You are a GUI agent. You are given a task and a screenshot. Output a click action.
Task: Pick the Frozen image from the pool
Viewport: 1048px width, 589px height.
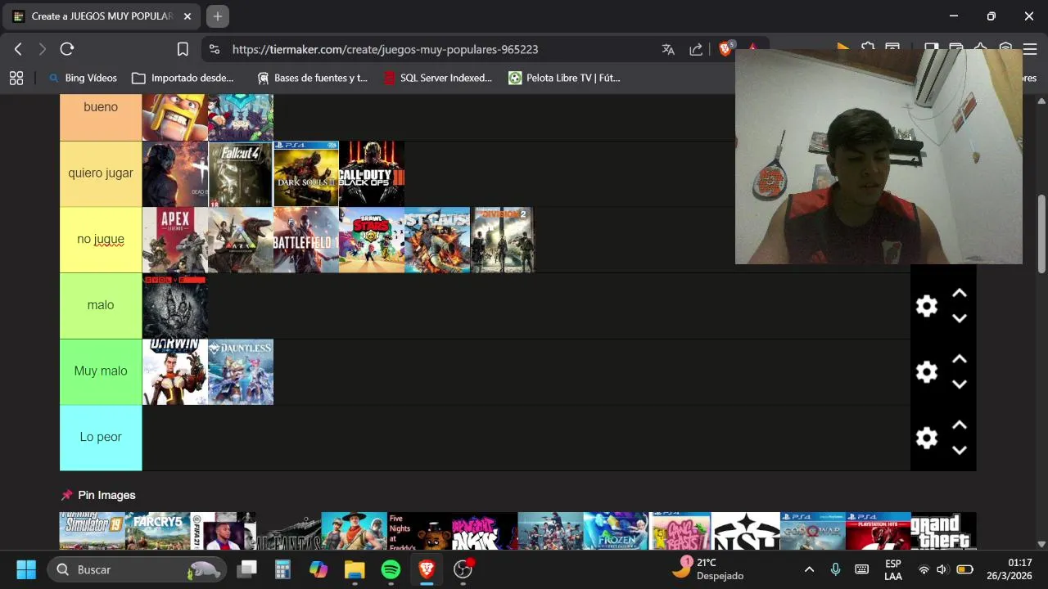[x=617, y=531]
